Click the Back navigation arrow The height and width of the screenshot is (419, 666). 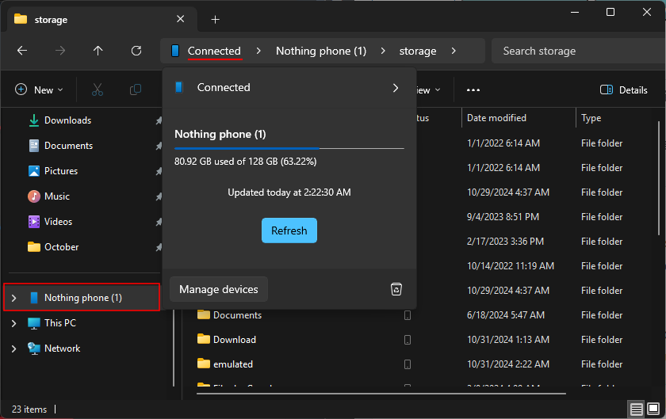coord(22,51)
